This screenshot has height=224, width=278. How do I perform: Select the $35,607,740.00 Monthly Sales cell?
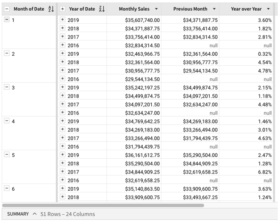tap(142, 20)
